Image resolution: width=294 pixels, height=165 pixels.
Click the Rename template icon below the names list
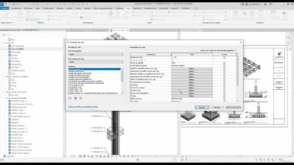75,98
